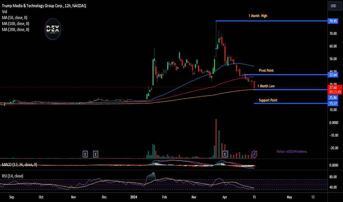343x202 pixels.
Task: Click the 1 Month Low annotation text
Action: point(266,86)
